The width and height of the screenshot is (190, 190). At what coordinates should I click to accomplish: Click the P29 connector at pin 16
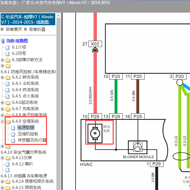138,116
